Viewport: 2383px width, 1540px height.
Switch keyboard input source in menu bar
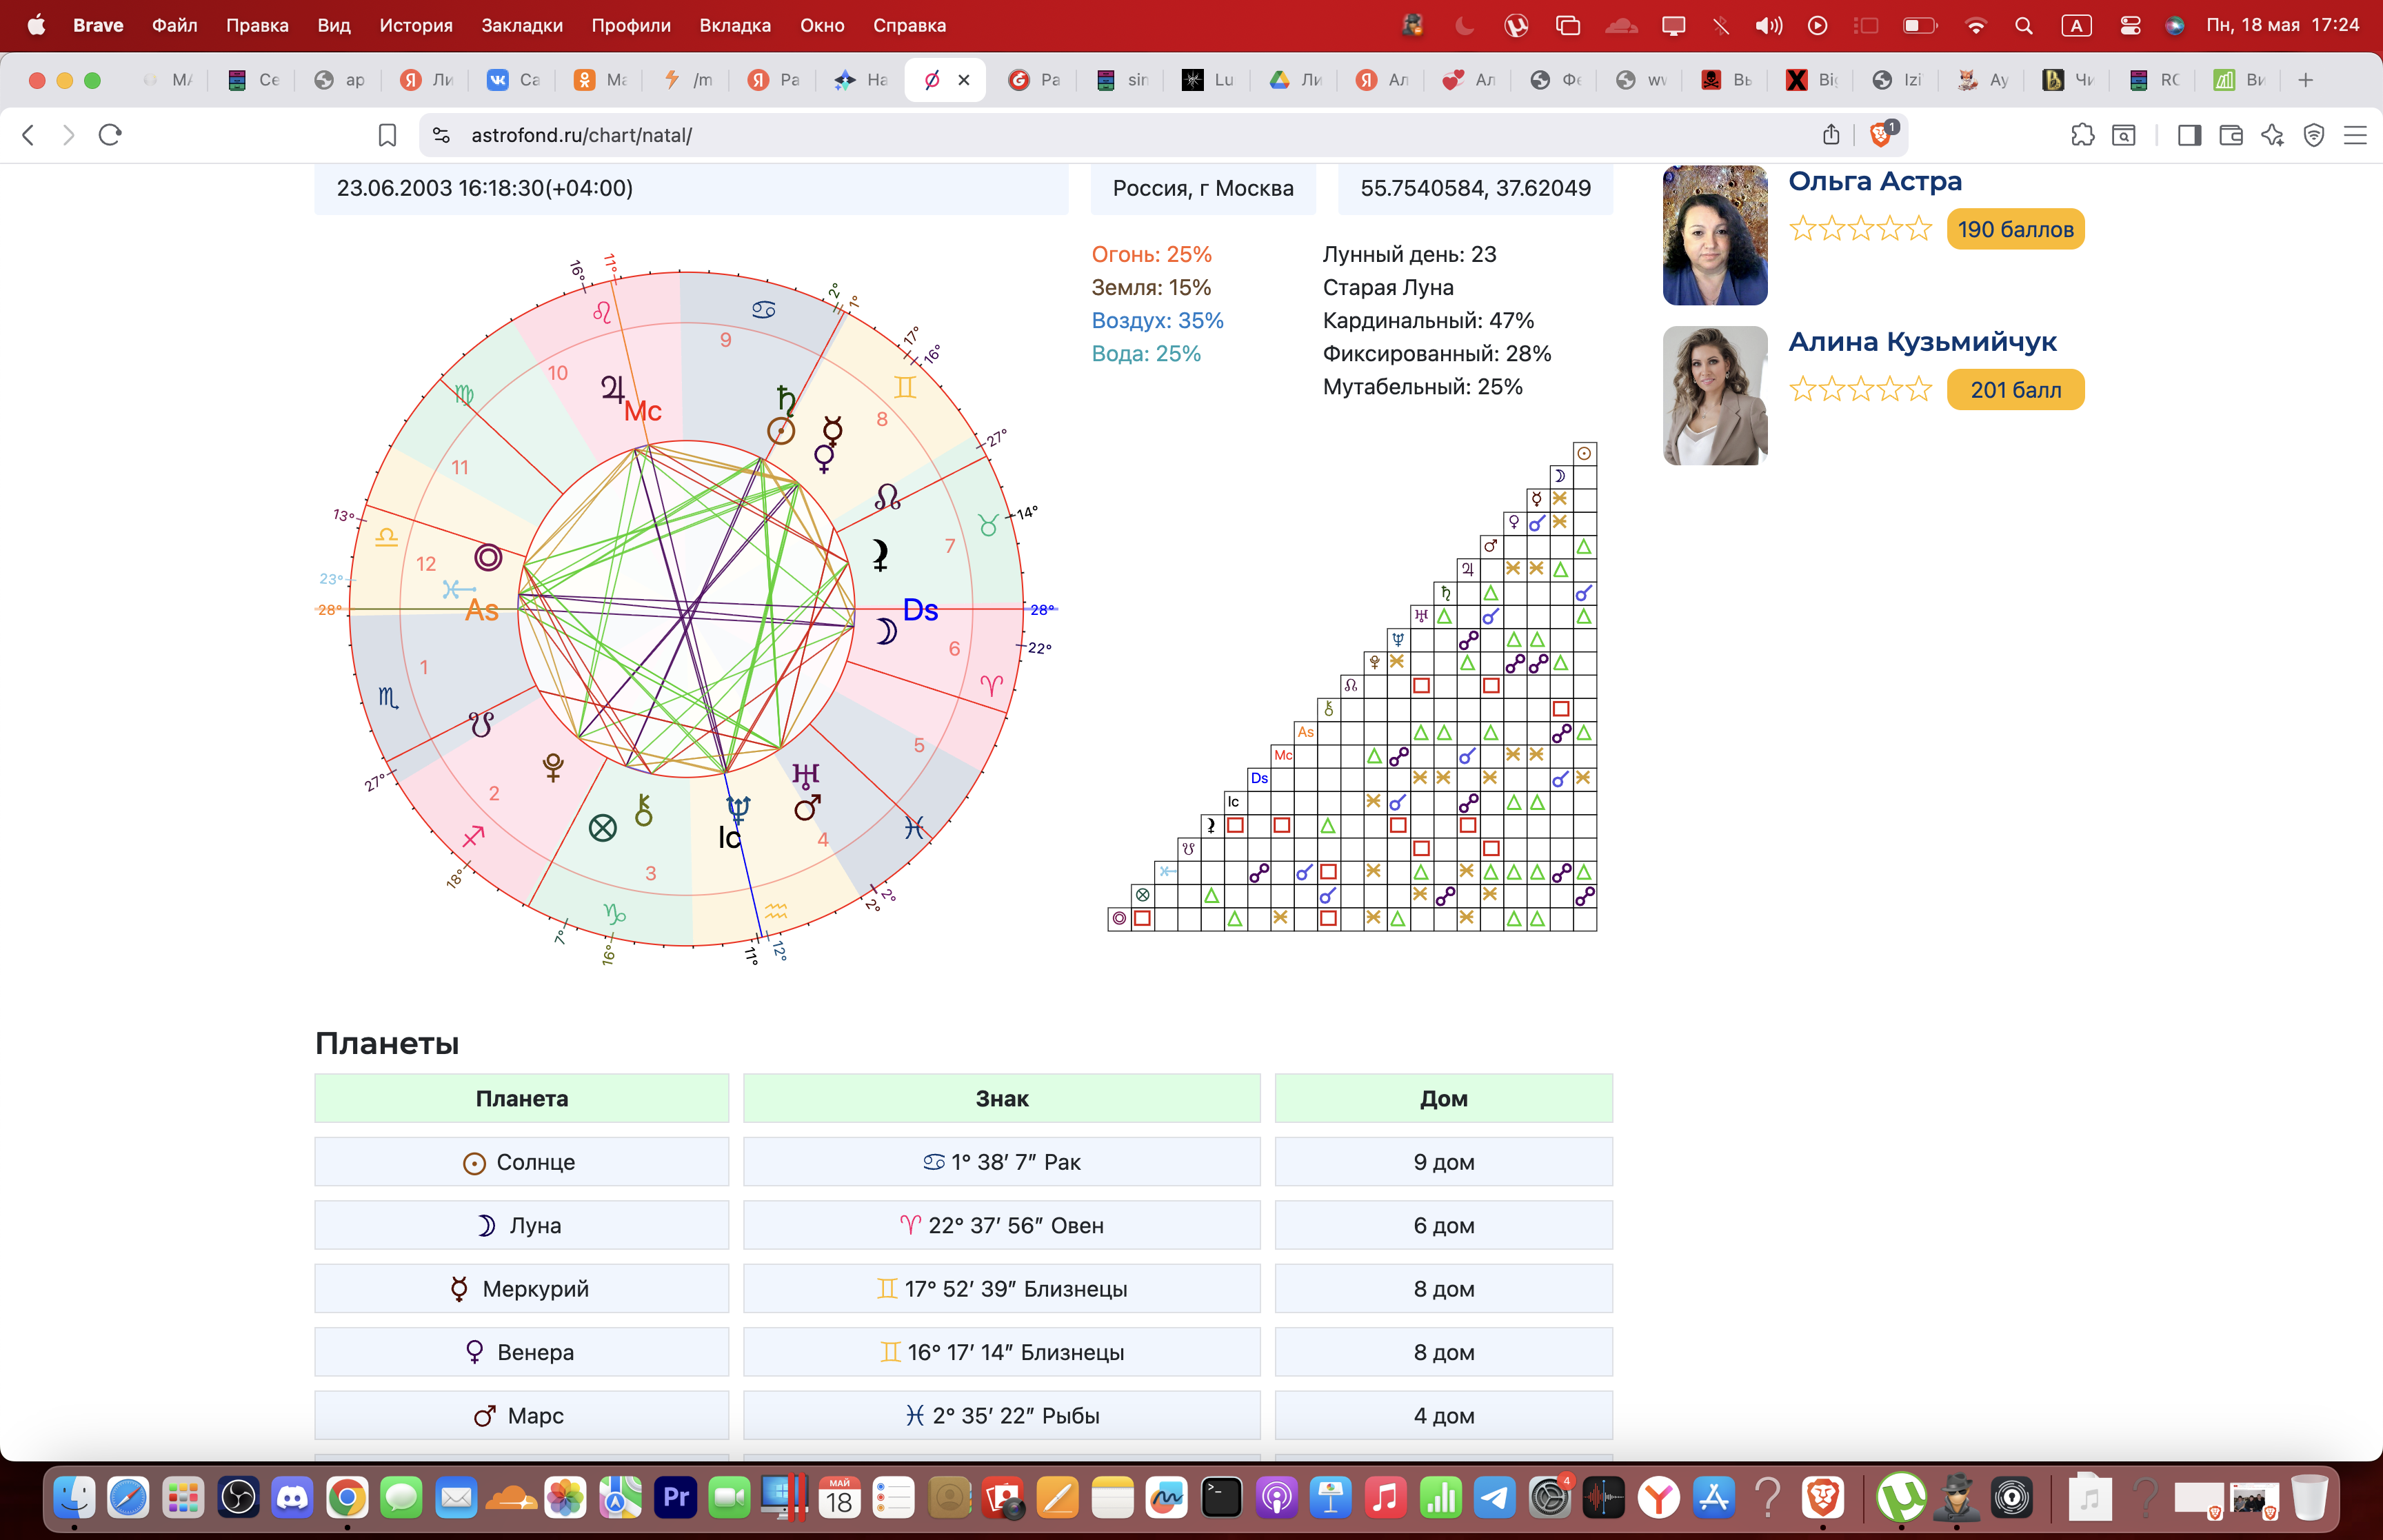tap(2077, 25)
